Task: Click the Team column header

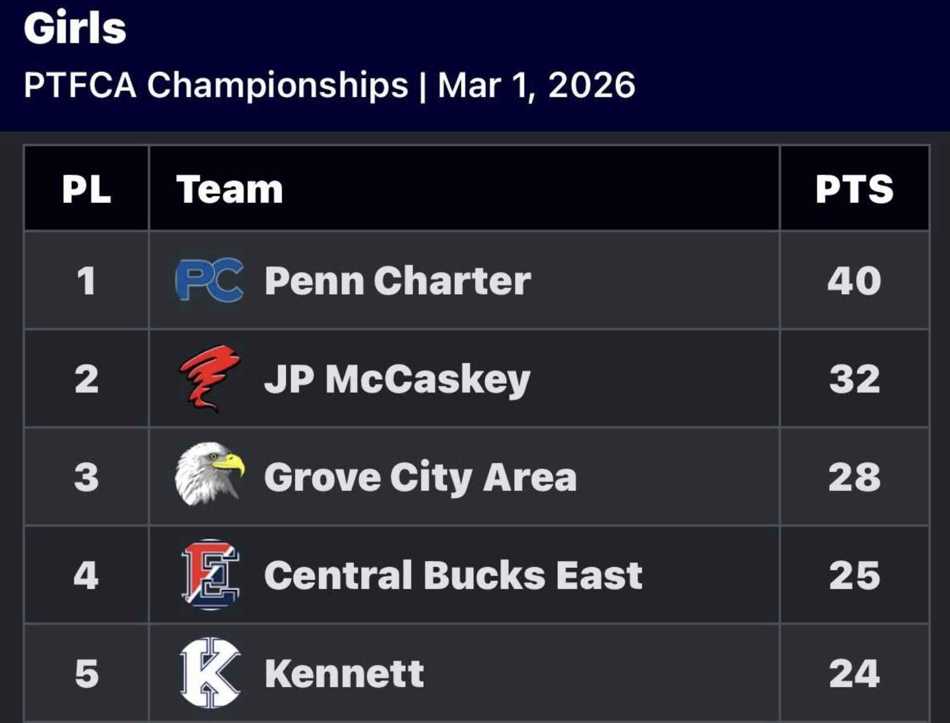Action: 230,189
